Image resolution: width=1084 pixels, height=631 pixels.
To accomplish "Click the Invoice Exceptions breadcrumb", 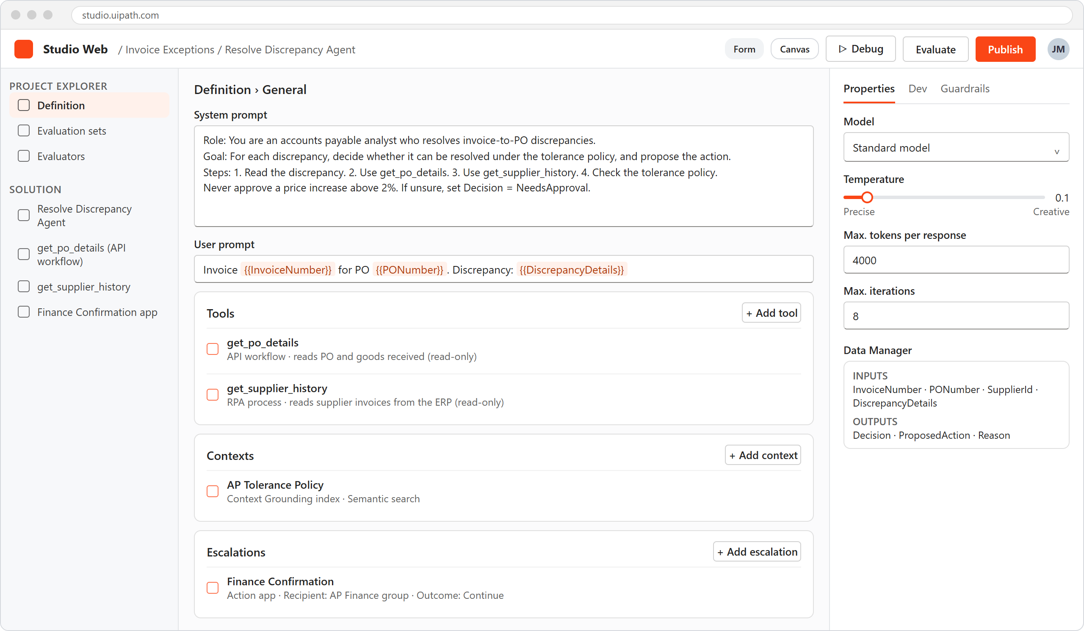I will pyautogui.click(x=170, y=50).
